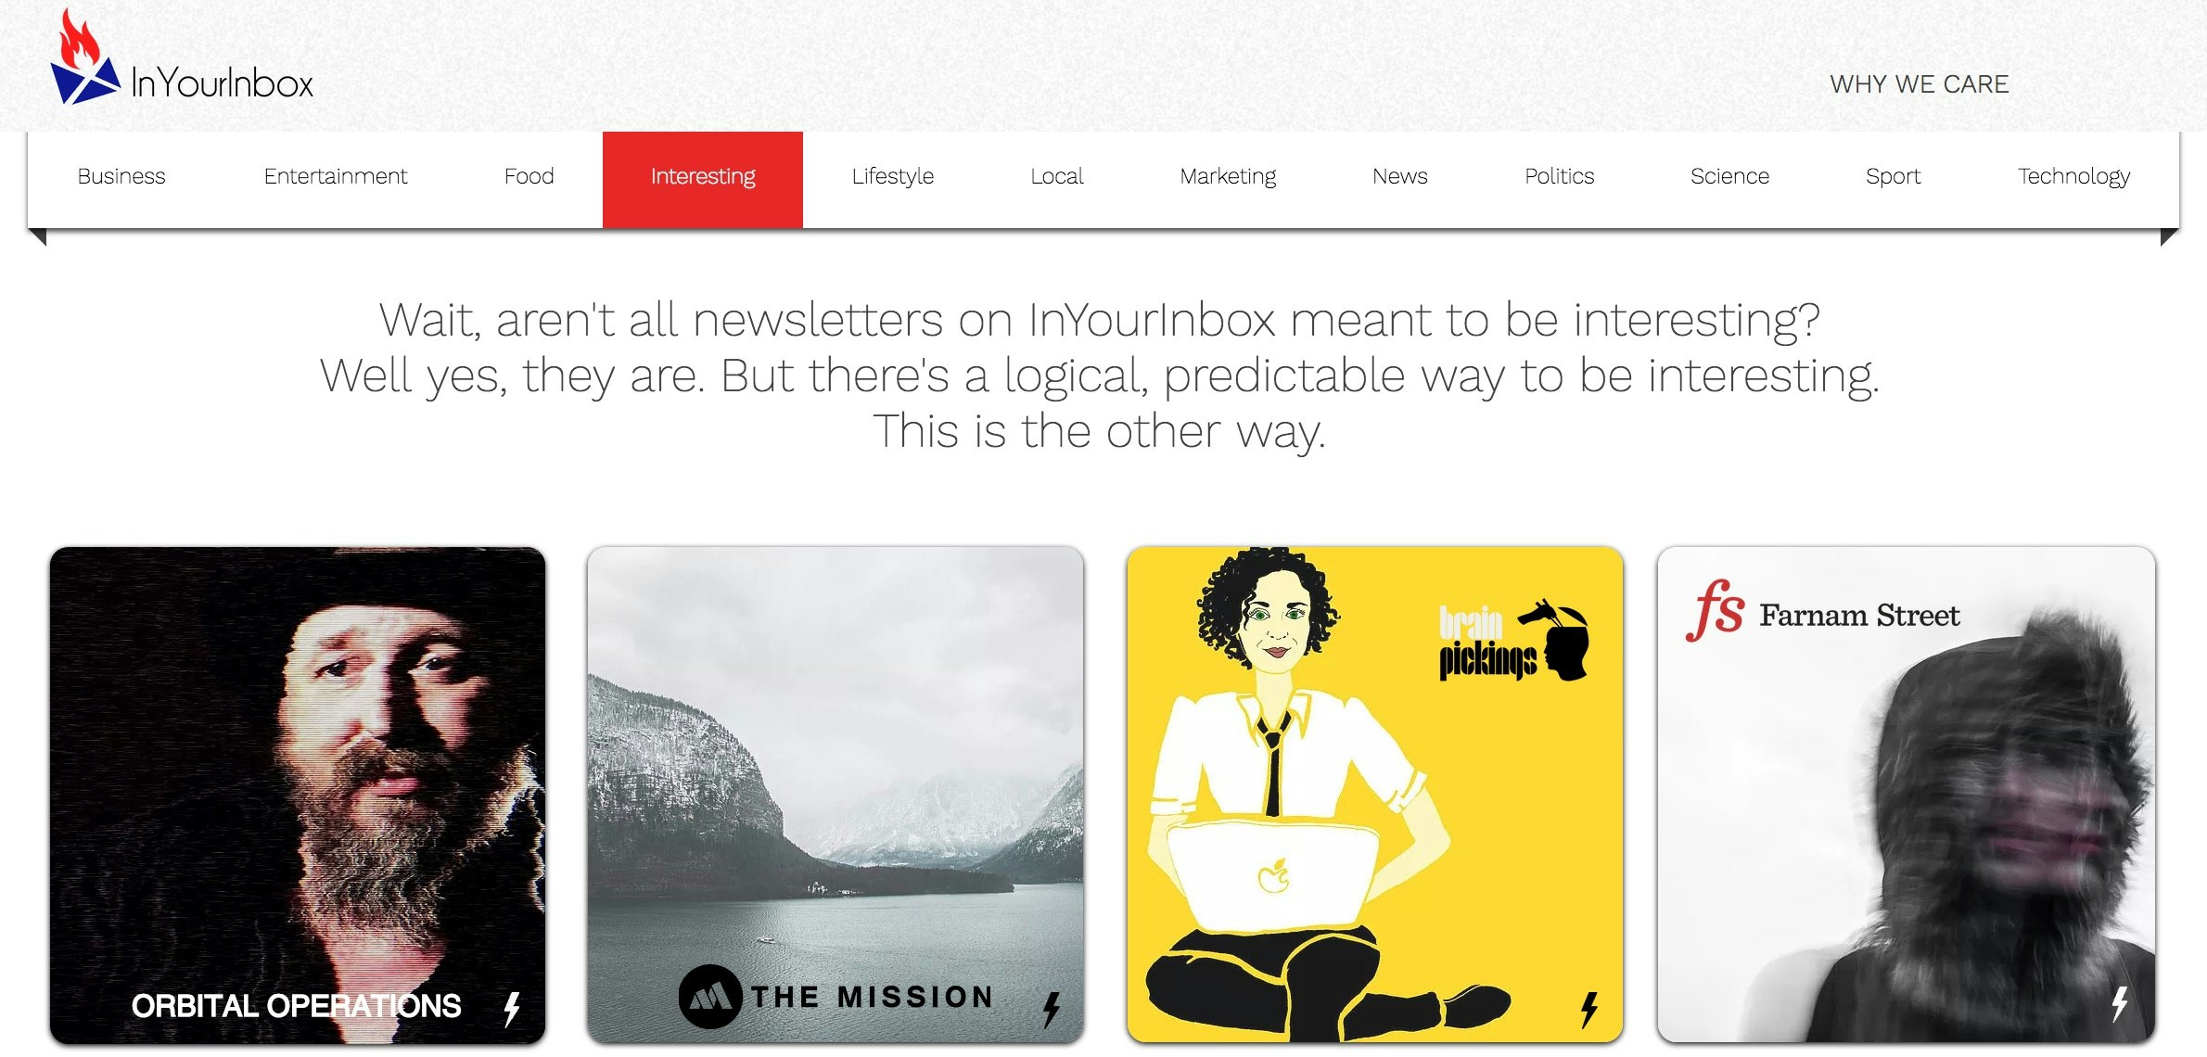
Task: Click The Mission round M logo
Action: click(710, 997)
